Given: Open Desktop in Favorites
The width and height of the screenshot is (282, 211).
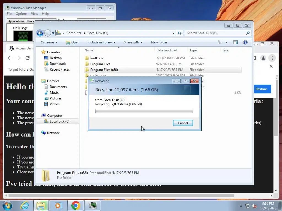Looking at the screenshot, I should point(56,58).
